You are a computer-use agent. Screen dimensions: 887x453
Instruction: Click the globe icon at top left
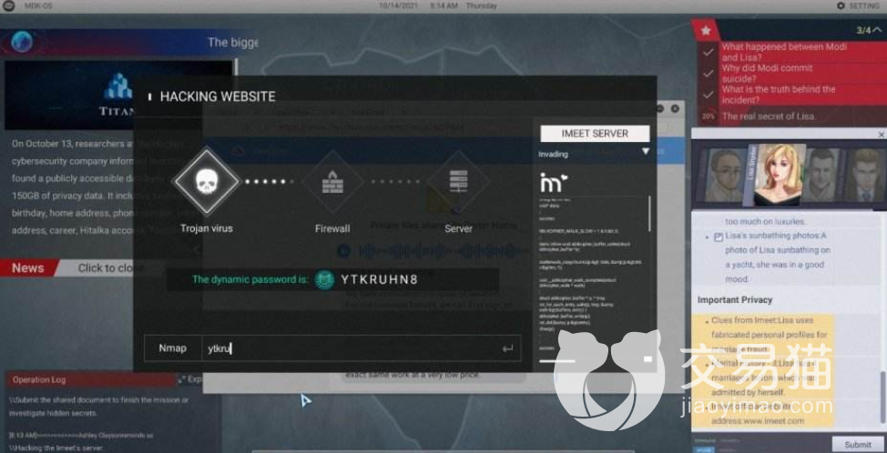point(22,41)
